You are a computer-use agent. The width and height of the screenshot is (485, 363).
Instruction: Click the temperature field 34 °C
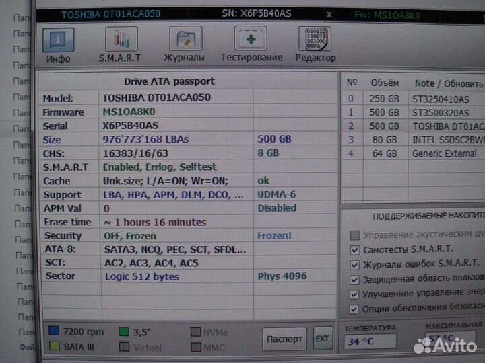(x=370, y=341)
